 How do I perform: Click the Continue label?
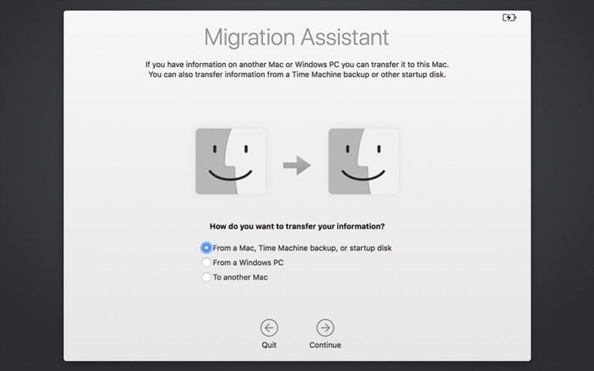click(x=325, y=345)
